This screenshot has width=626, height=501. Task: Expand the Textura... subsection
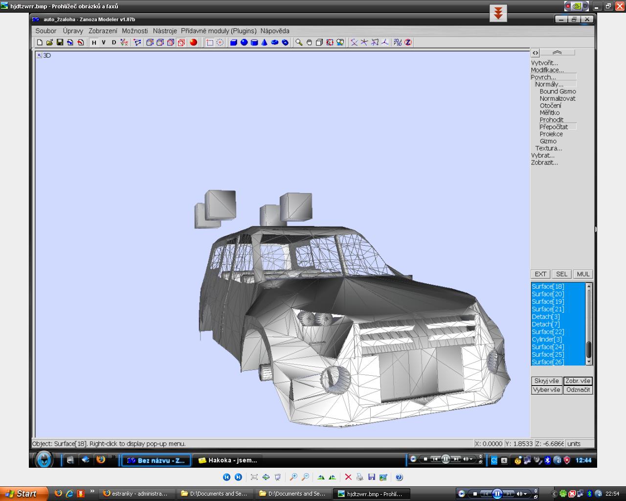coord(549,148)
